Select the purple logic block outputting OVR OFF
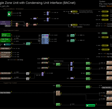The height and width of the screenshot is (109, 112). [x=48, y=20]
